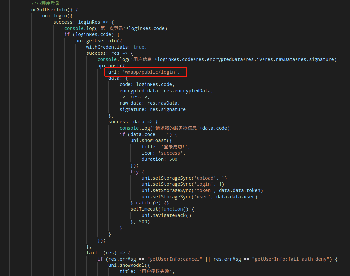The width and height of the screenshot is (350, 276).
Task: Click the 'onGotUserInfo() {' method declaration
Action: pos(55,10)
